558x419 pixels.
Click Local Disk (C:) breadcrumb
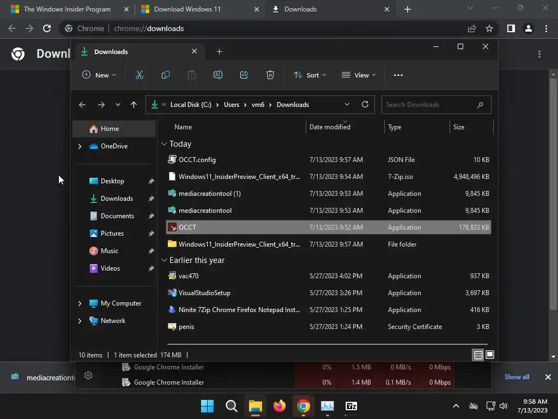(191, 105)
